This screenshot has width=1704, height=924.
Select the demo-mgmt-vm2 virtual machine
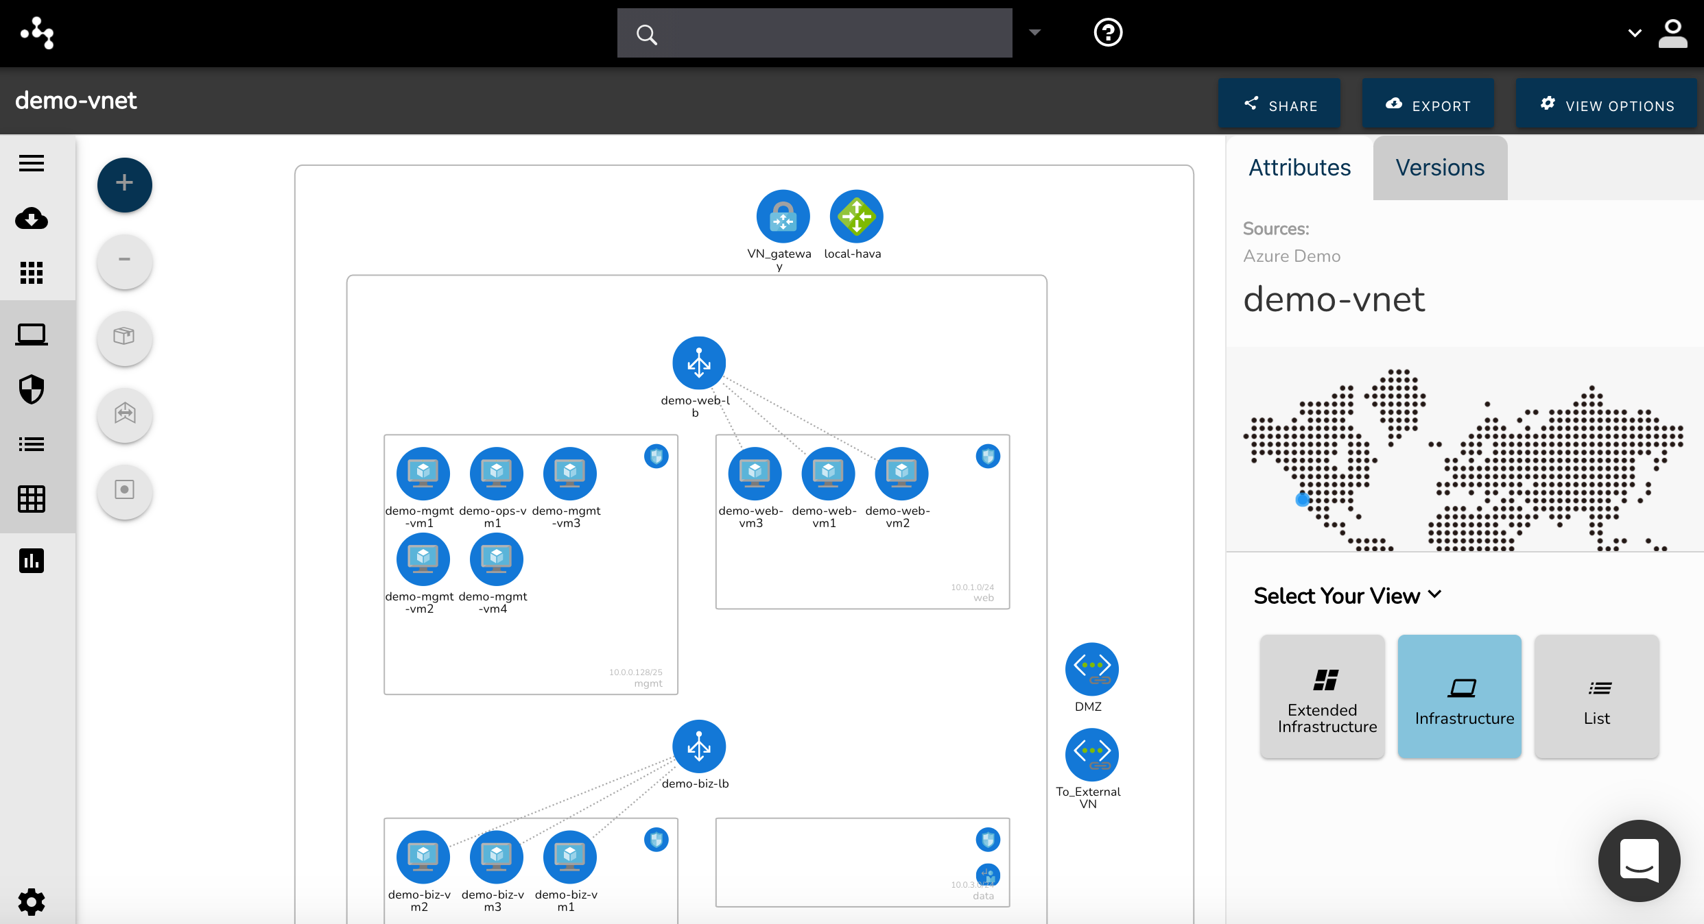423,559
